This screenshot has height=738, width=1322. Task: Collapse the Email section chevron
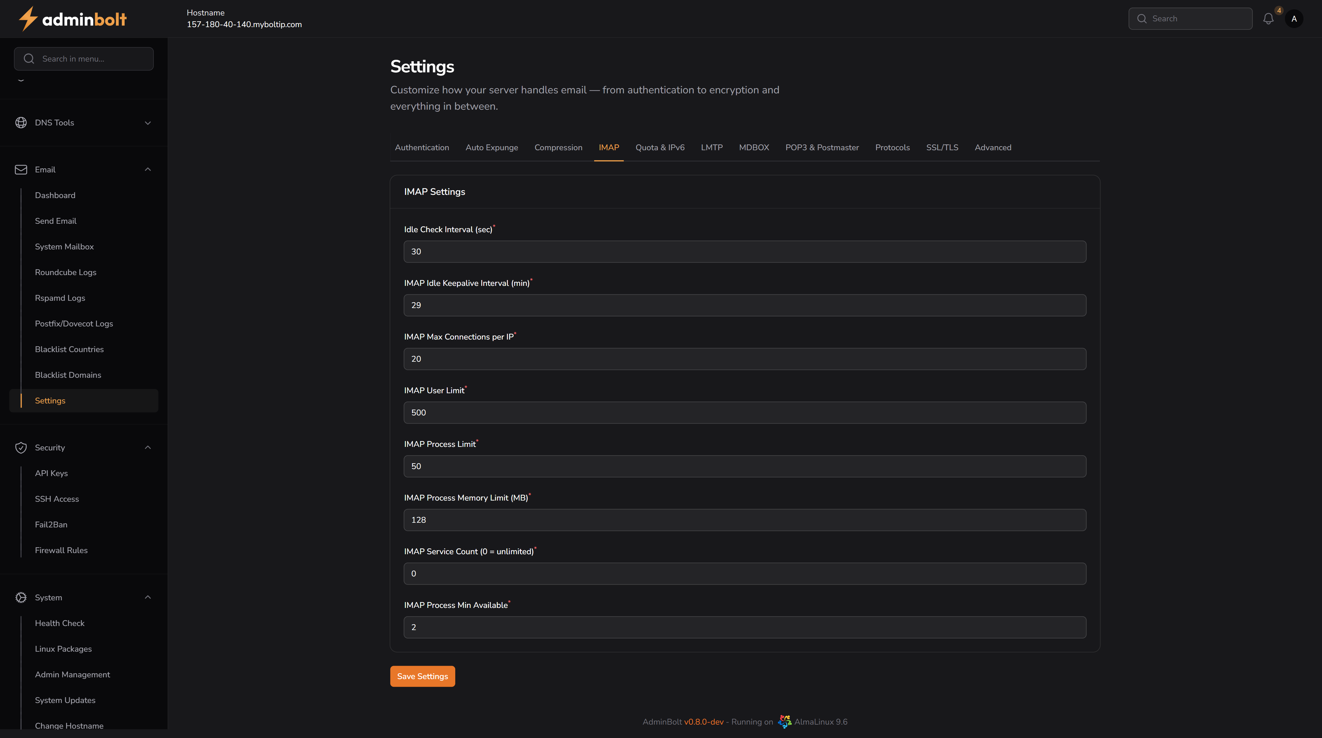tap(148, 170)
